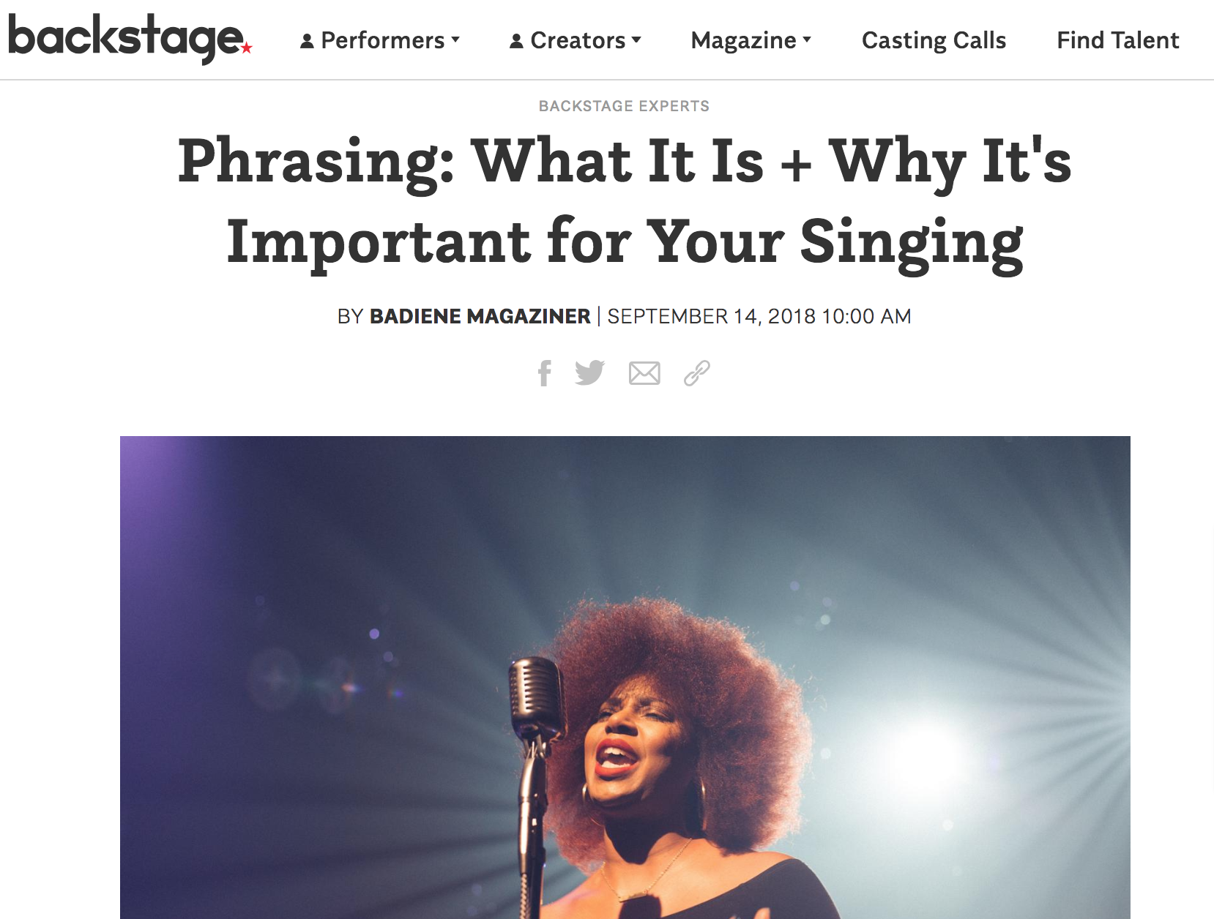Open author Badiene Magaziner's page
The image size is (1214, 919).
(x=480, y=316)
